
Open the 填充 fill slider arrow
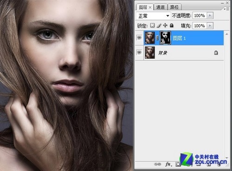click(210, 26)
